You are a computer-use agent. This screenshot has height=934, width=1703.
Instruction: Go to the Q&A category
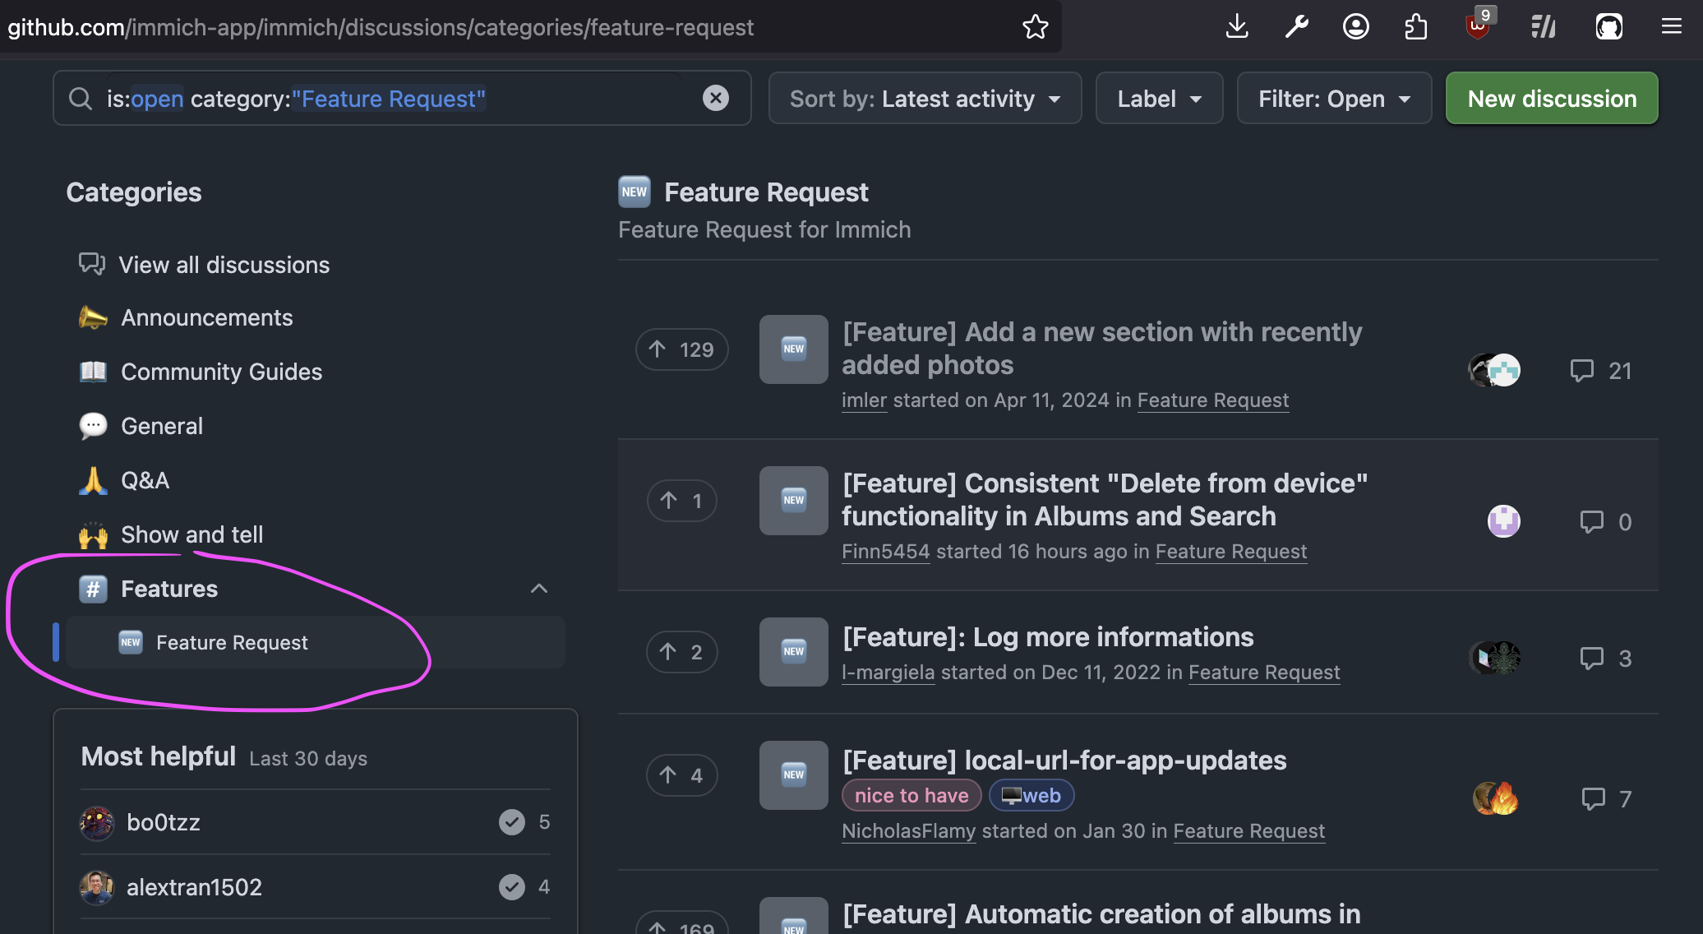[x=145, y=480]
